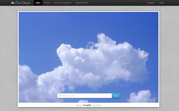This screenshot has width=179, height=111.
Task: Open the About page
Action: 47,3
